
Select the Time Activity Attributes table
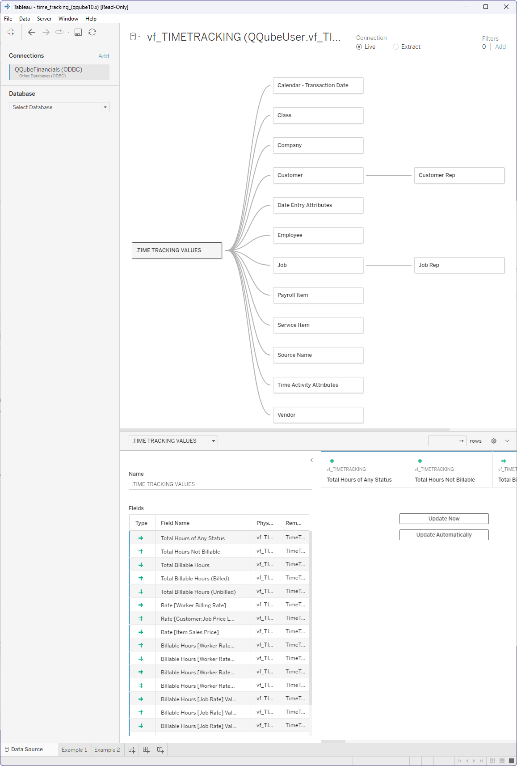click(x=318, y=385)
